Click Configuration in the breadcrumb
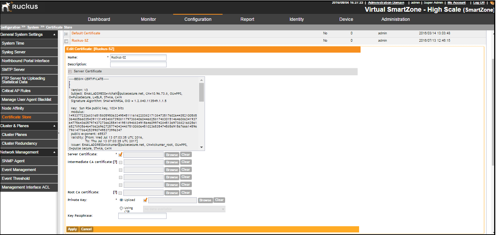 pyautogui.click(x=10, y=27)
